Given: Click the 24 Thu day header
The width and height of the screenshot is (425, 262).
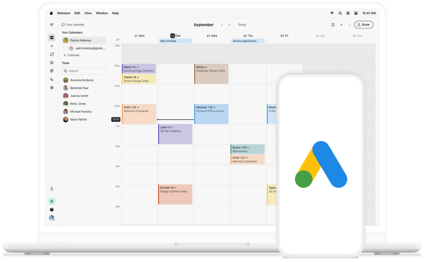Looking at the screenshot, I should coord(248,36).
